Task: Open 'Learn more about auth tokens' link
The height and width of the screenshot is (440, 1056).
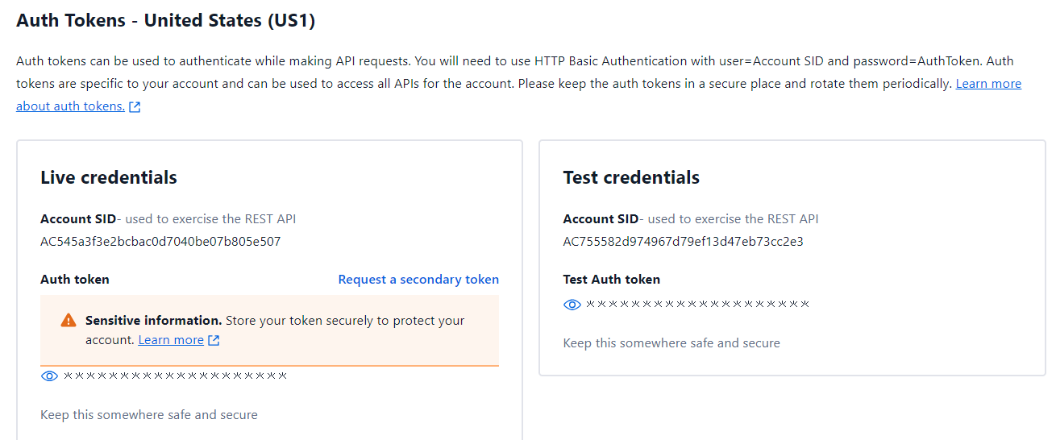Action: click(987, 84)
